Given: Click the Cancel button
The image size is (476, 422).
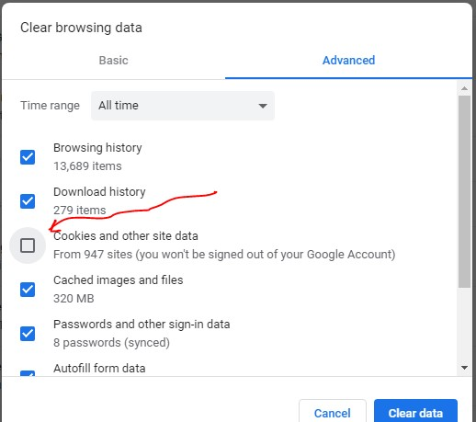Looking at the screenshot, I should pyautogui.click(x=333, y=411).
